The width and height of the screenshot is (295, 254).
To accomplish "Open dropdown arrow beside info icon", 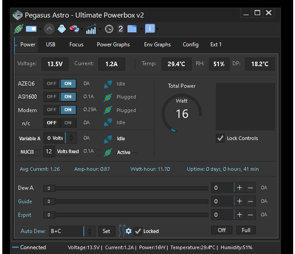I will click(158, 29).
